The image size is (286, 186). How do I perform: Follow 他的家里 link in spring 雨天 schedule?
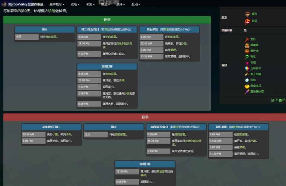51,37
